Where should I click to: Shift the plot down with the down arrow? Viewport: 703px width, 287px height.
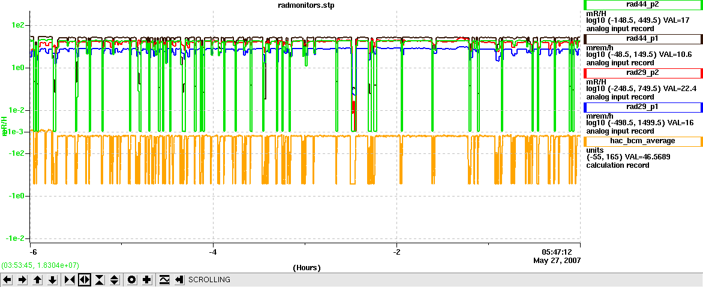[52, 280]
